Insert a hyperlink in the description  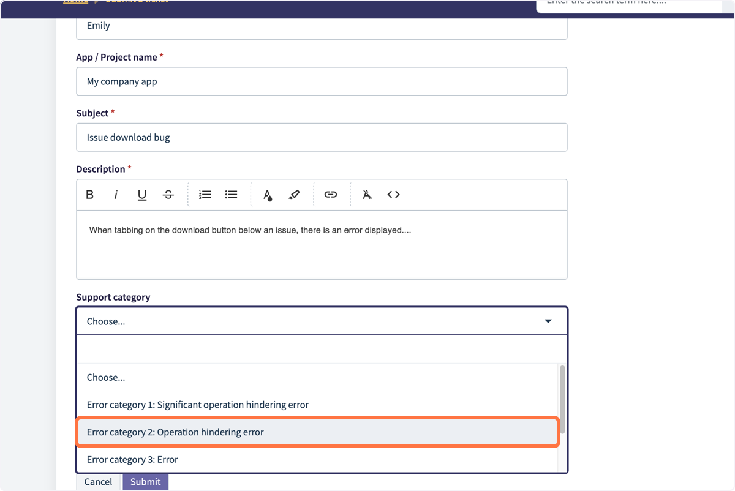(x=331, y=195)
